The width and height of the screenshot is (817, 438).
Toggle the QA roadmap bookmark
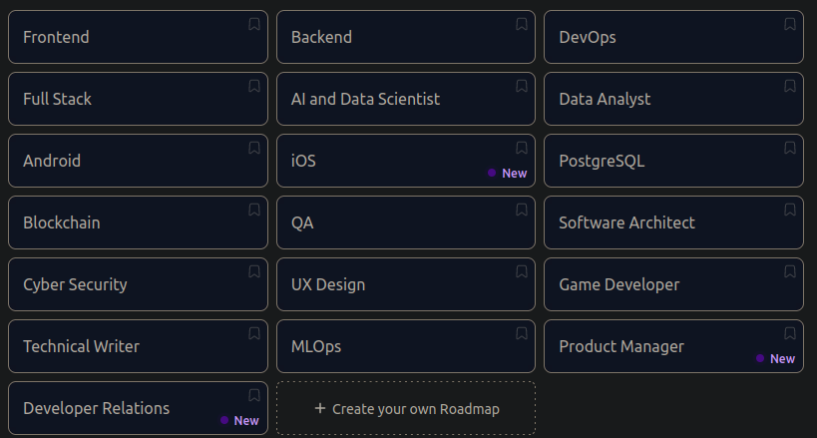pyautogui.click(x=522, y=211)
